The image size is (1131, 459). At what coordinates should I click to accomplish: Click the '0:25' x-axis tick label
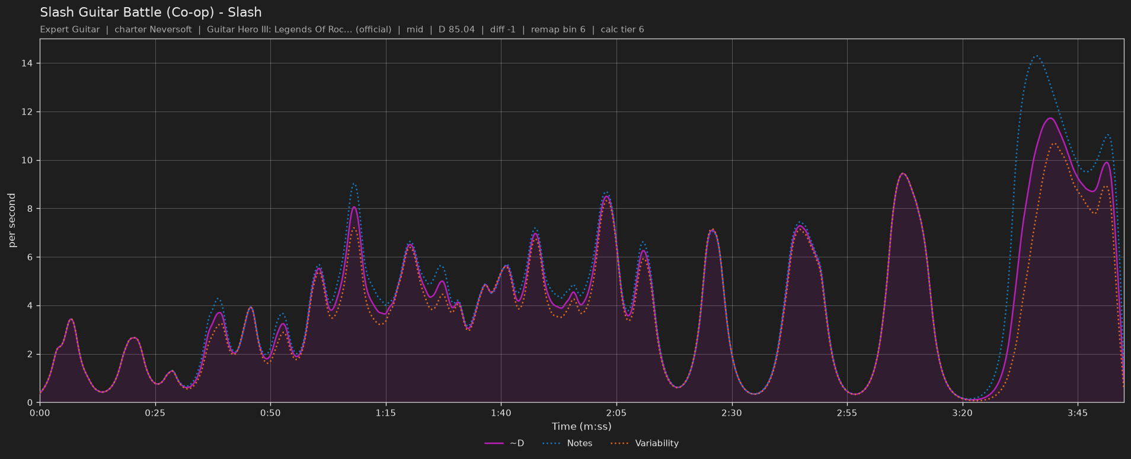tap(155, 413)
